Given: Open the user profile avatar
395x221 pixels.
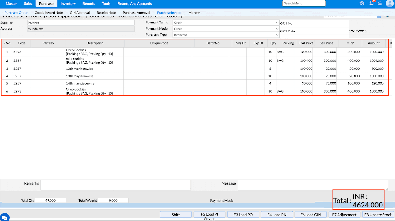Looking at the screenshot, I should pyautogui.click(x=389, y=4).
